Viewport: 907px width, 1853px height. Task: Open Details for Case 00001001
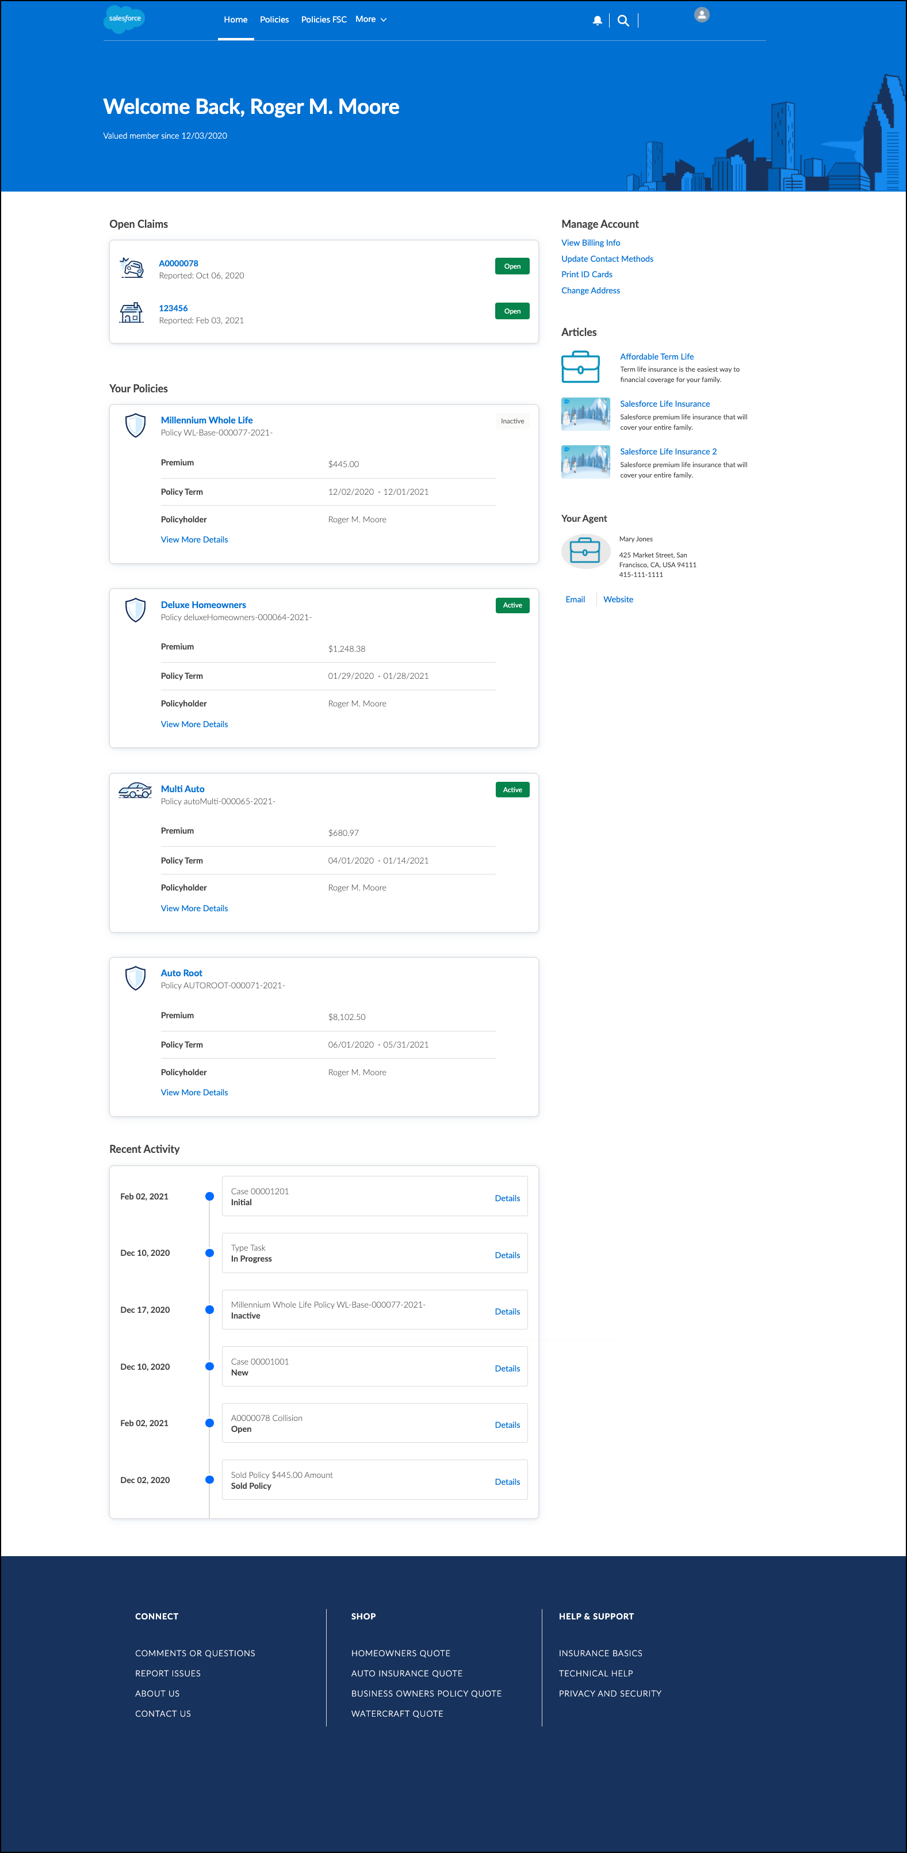(x=507, y=1369)
